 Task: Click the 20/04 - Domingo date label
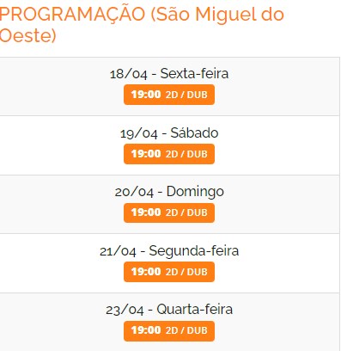coord(169,192)
